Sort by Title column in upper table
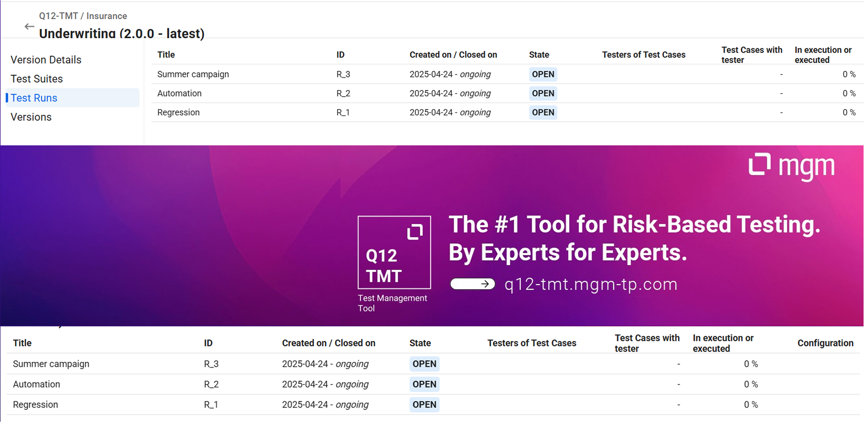Screen dimensions: 864x422 click(166, 54)
